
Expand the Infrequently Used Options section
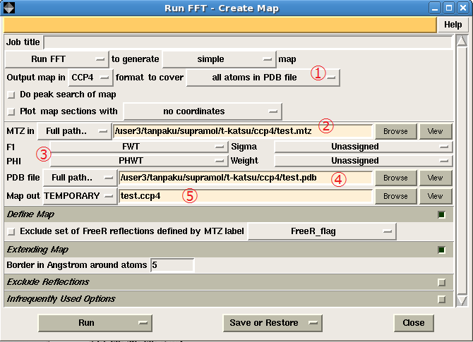pyautogui.click(x=441, y=299)
